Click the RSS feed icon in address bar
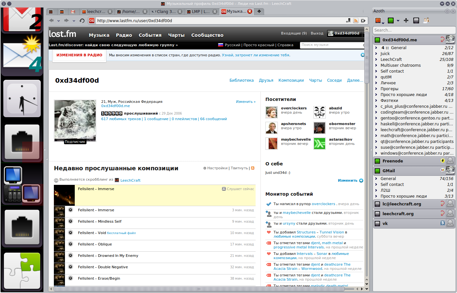 [x=356, y=21]
